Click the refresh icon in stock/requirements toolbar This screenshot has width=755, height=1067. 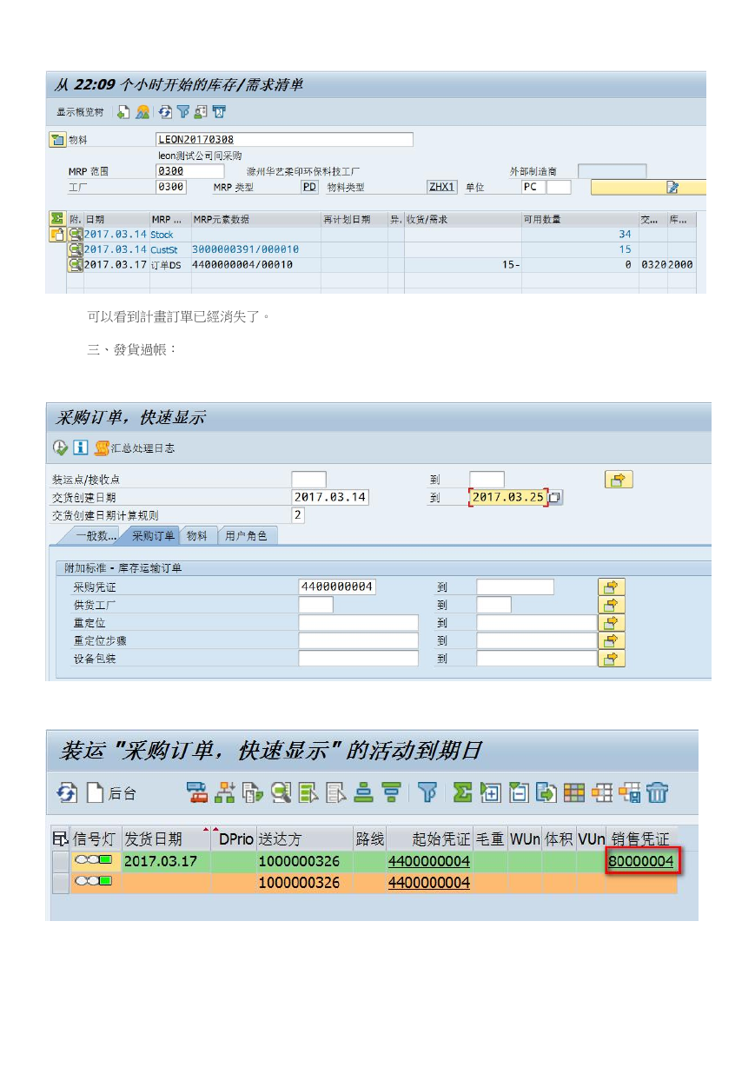pos(165,112)
